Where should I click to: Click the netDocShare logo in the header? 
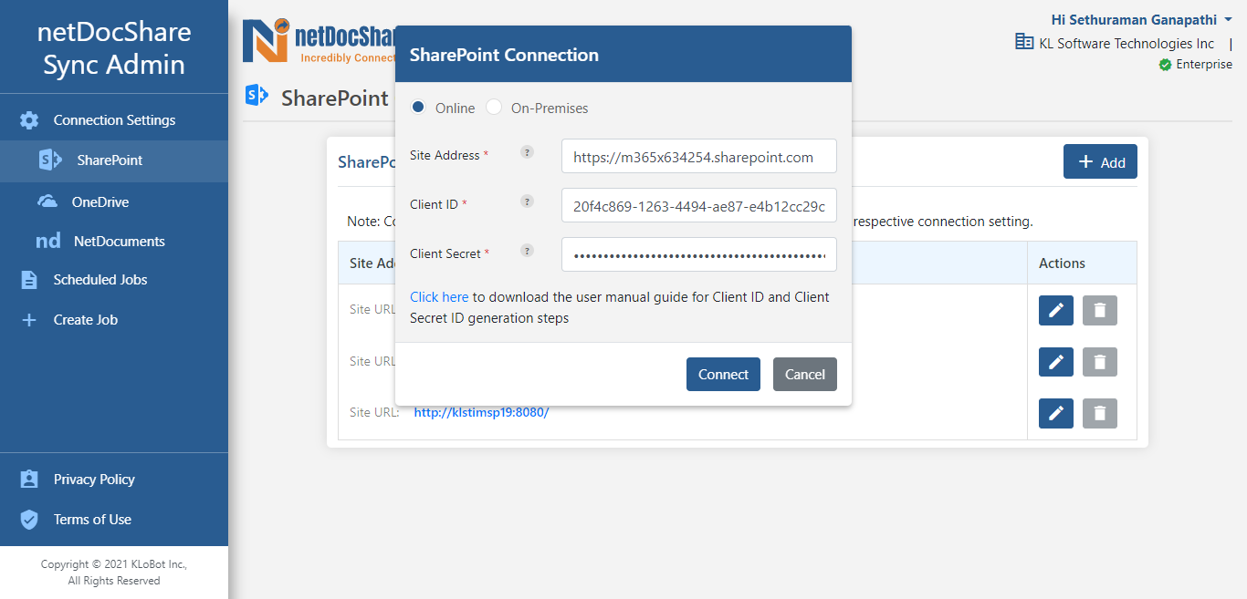tap(319, 42)
